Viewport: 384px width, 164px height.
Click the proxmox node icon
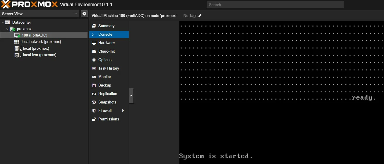pos(12,29)
